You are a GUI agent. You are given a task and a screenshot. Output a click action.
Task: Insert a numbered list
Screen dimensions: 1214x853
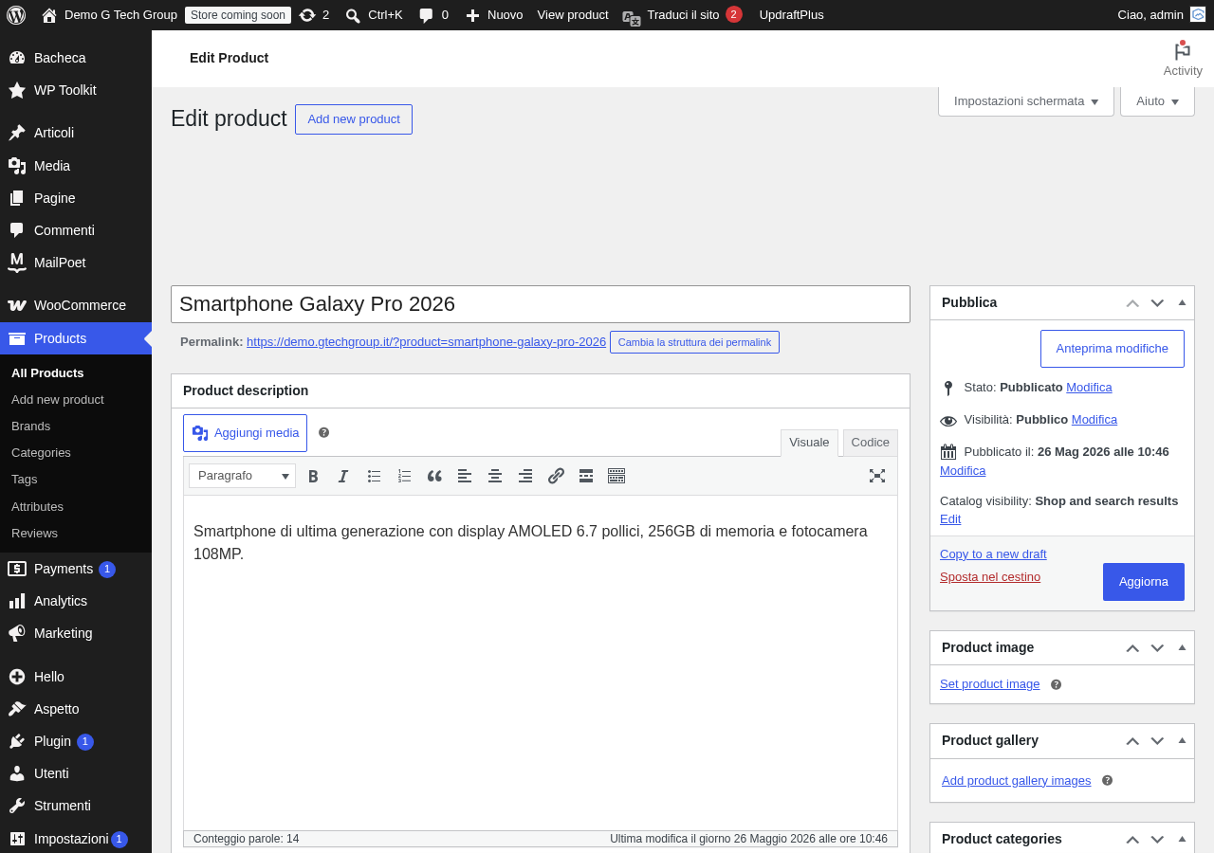[x=404, y=476]
